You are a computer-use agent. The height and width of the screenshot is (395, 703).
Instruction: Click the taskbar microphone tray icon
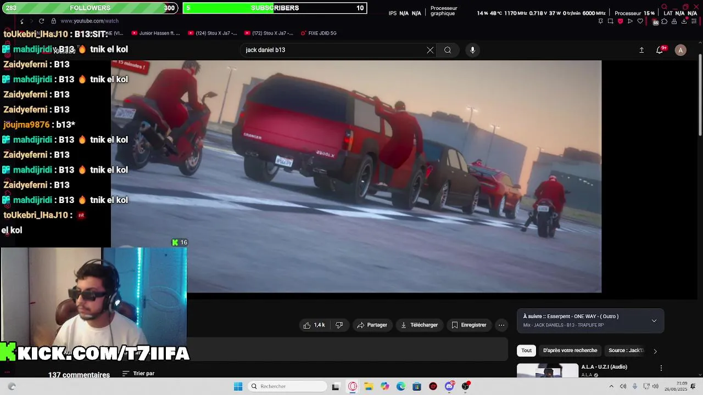pos(634,386)
